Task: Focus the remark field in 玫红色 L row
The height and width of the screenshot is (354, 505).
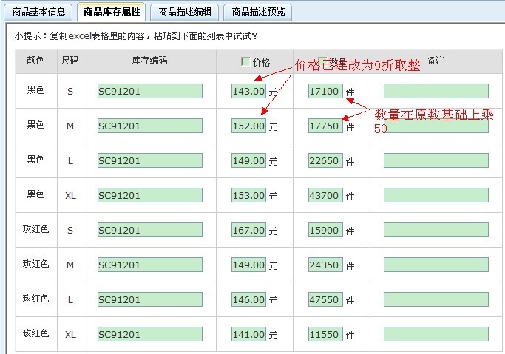Action: [x=435, y=299]
